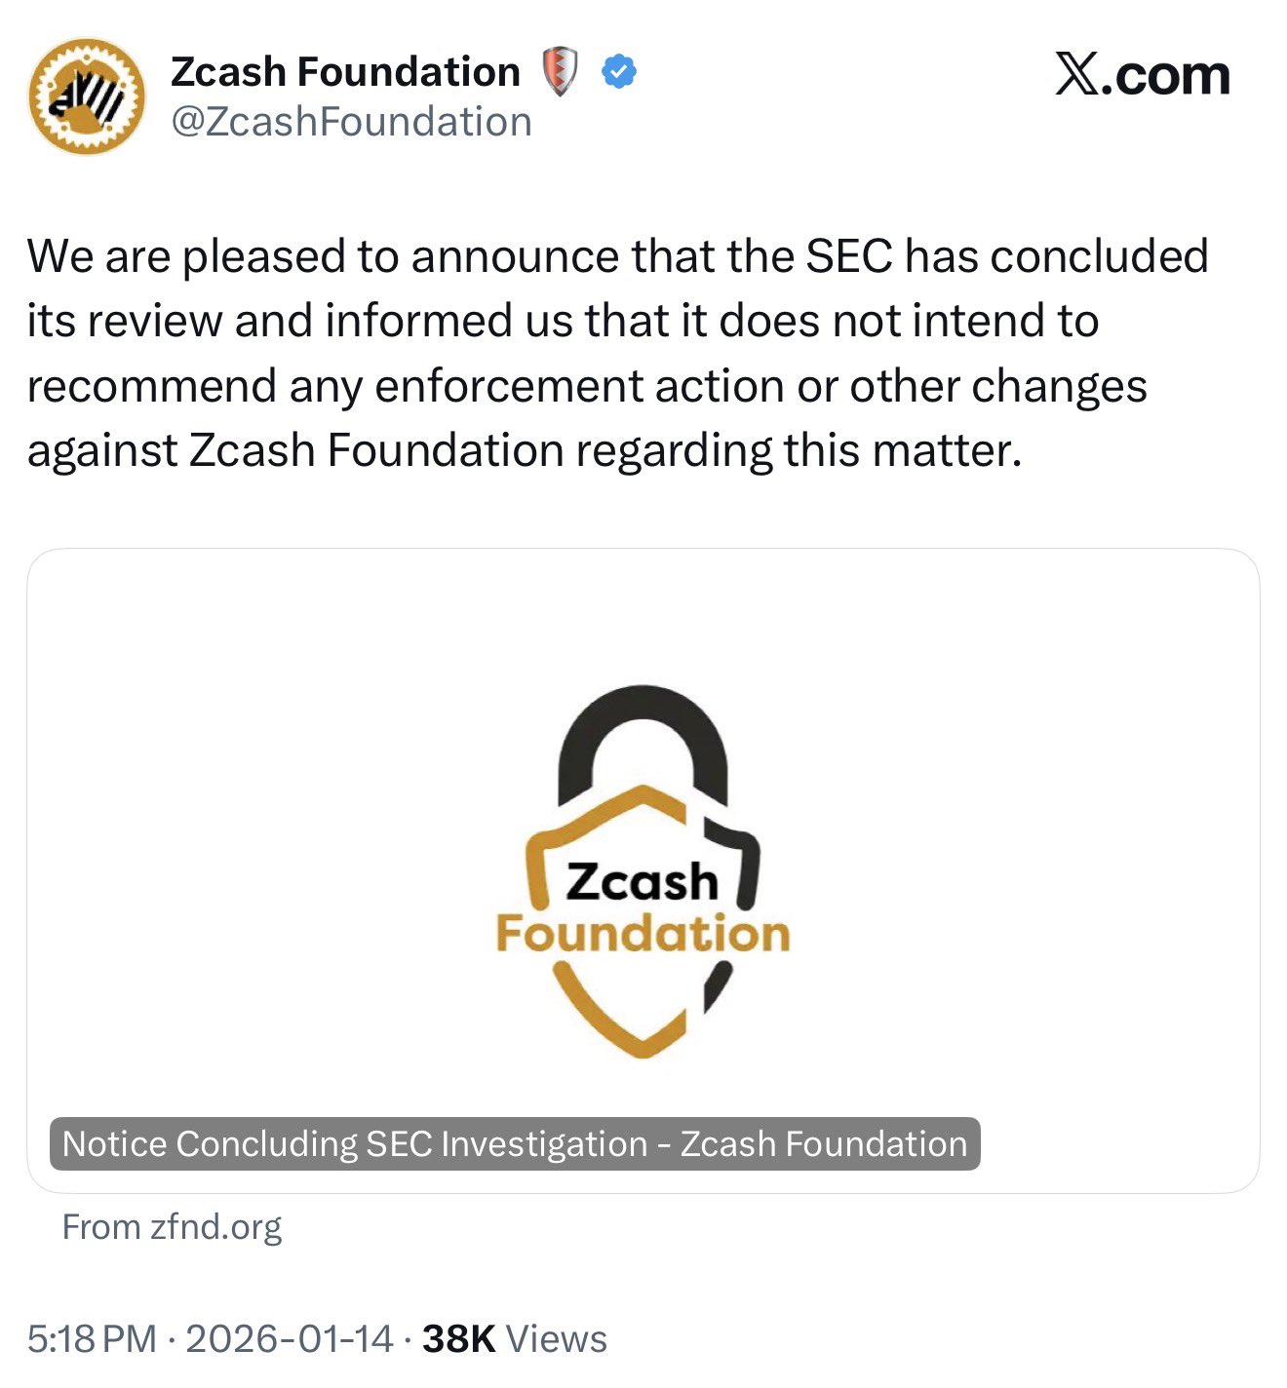Image resolution: width=1287 pixels, height=1388 pixels.
Task: Click the word 'SEC' in the tweet body
Action: pyautogui.click(x=848, y=256)
